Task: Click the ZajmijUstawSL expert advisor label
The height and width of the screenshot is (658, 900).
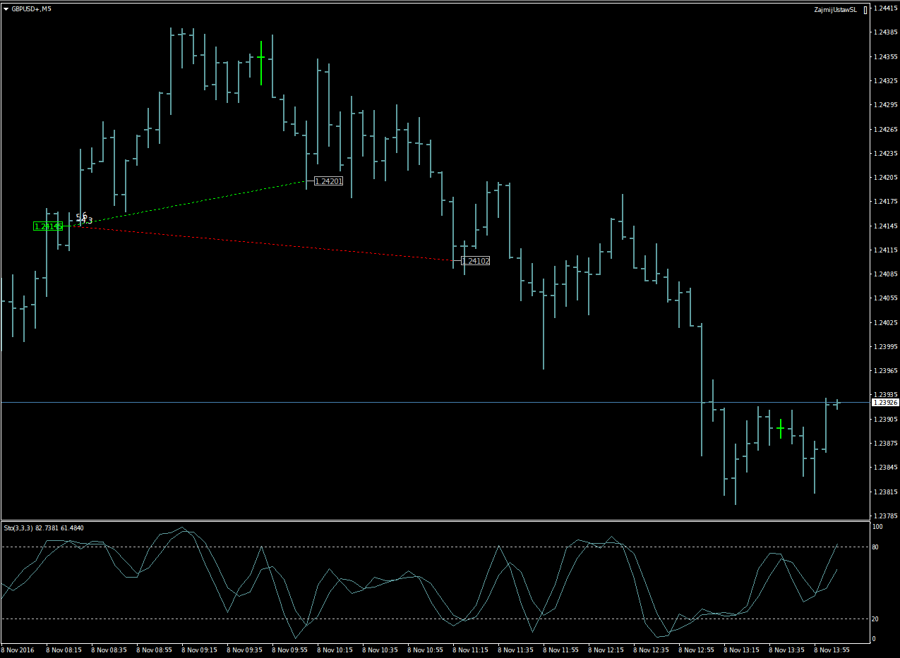Action: tap(835, 9)
